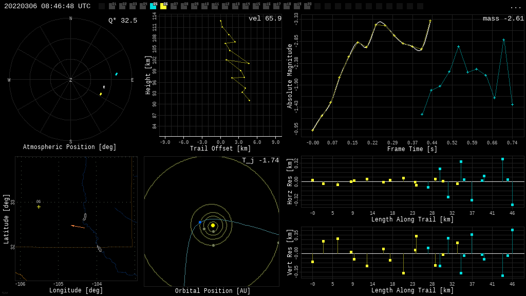Select the camera 04 square in top bar
This screenshot has width=526, height=296.
[x=143, y=6]
